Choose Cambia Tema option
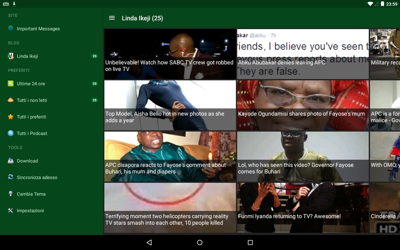 52,194
